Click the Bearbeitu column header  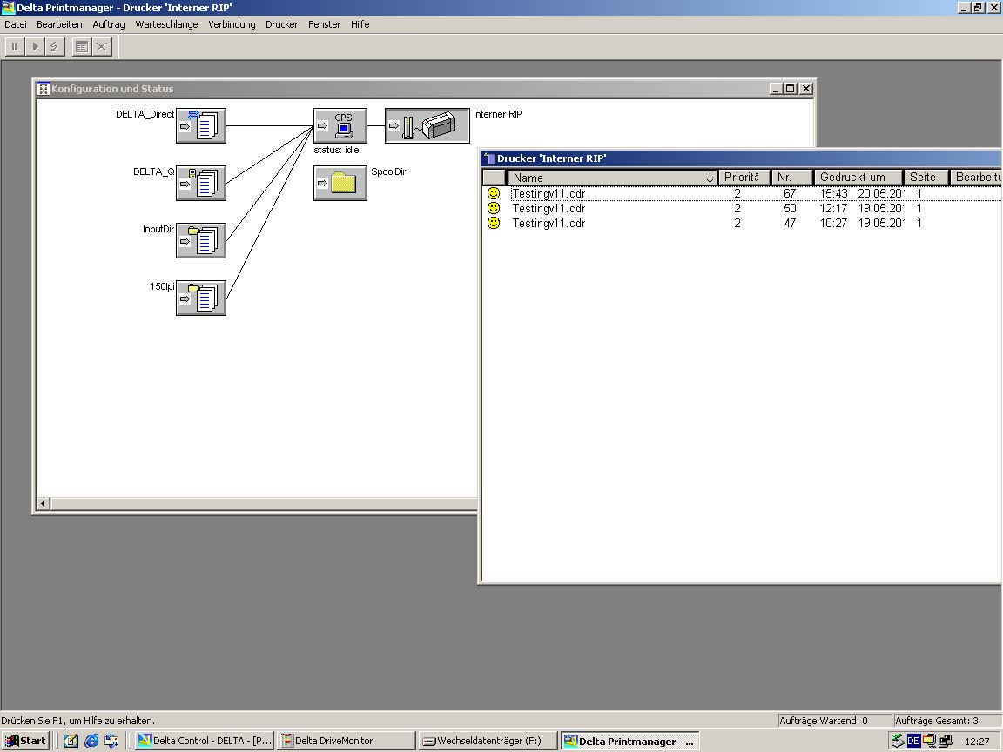click(976, 178)
